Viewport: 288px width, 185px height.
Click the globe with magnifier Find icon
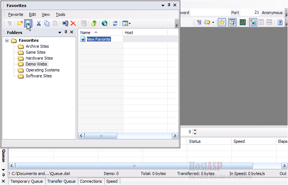point(105,23)
